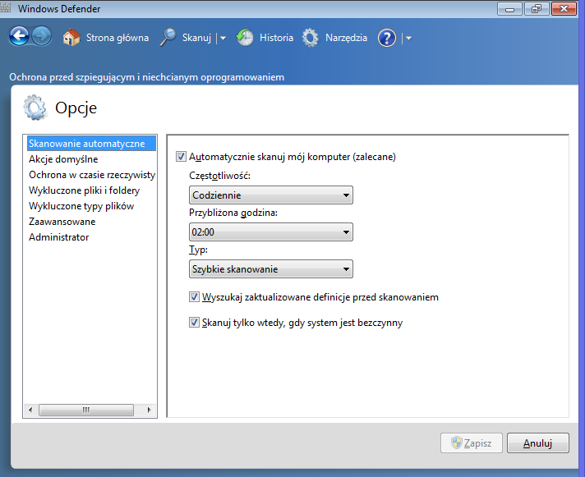This screenshot has width=585, height=477.
Task: Start a scan with the magnifier icon
Action: click(x=168, y=37)
